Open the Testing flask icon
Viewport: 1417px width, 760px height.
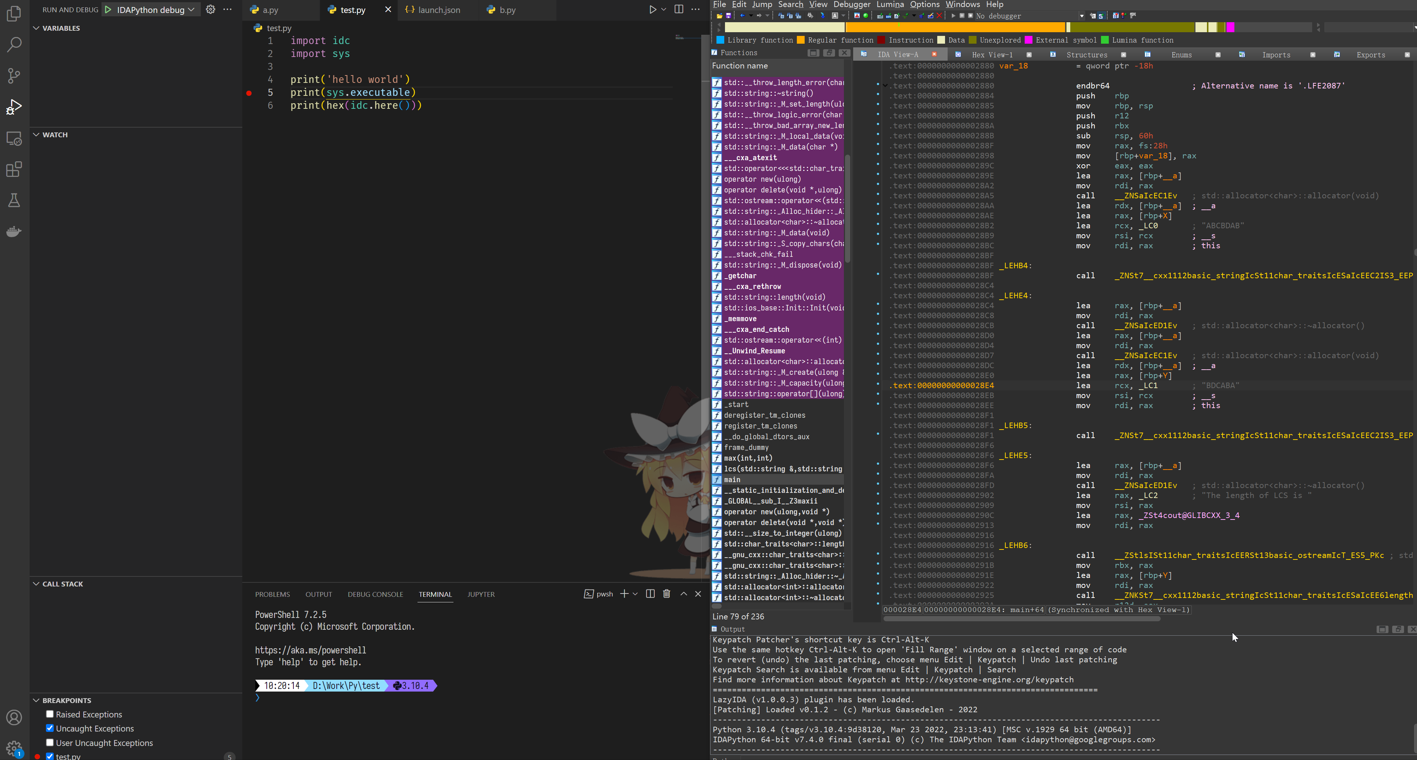(x=14, y=200)
